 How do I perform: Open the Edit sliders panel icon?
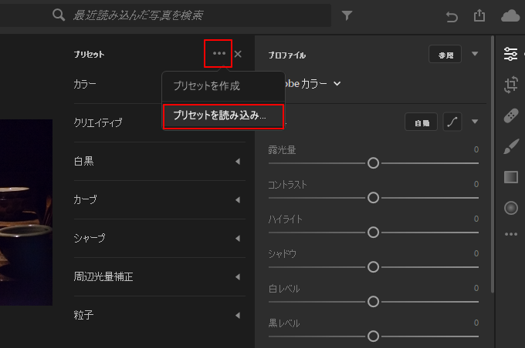pos(510,54)
